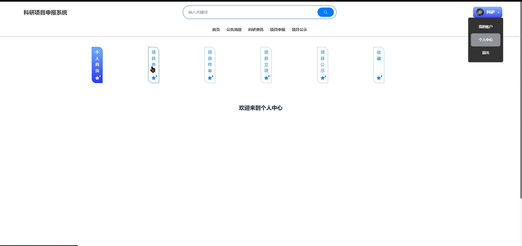Focus the 输入关键词 search field
522x246 pixels.
pyautogui.click(x=251, y=12)
